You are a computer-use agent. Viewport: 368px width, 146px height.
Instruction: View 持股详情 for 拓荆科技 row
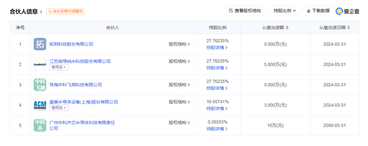click(217, 47)
